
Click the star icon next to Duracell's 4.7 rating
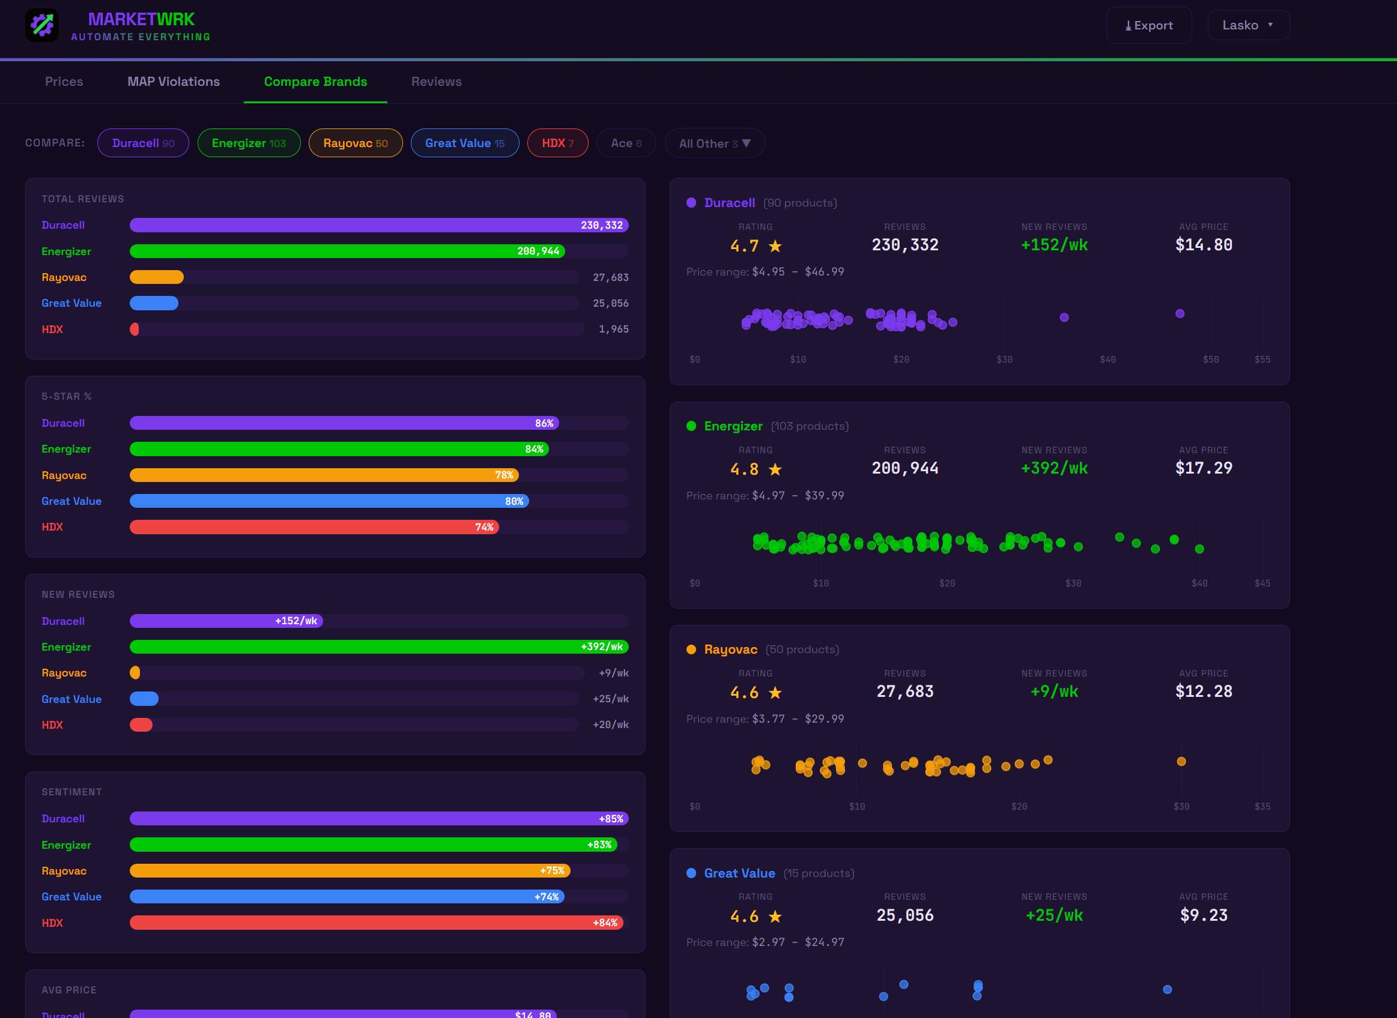point(775,245)
